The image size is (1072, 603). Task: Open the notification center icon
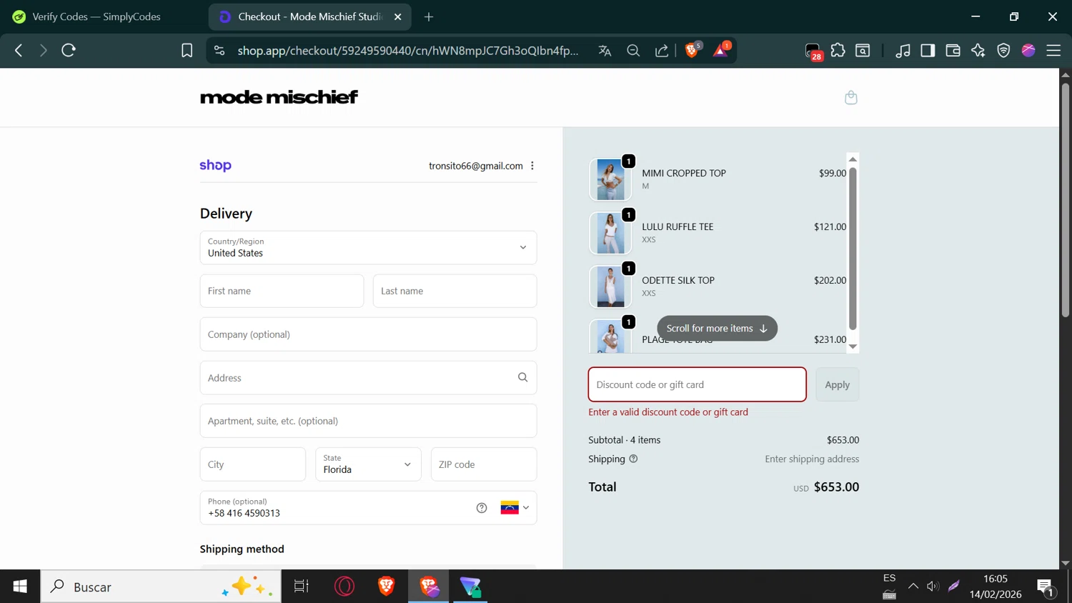tap(1045, 587)
